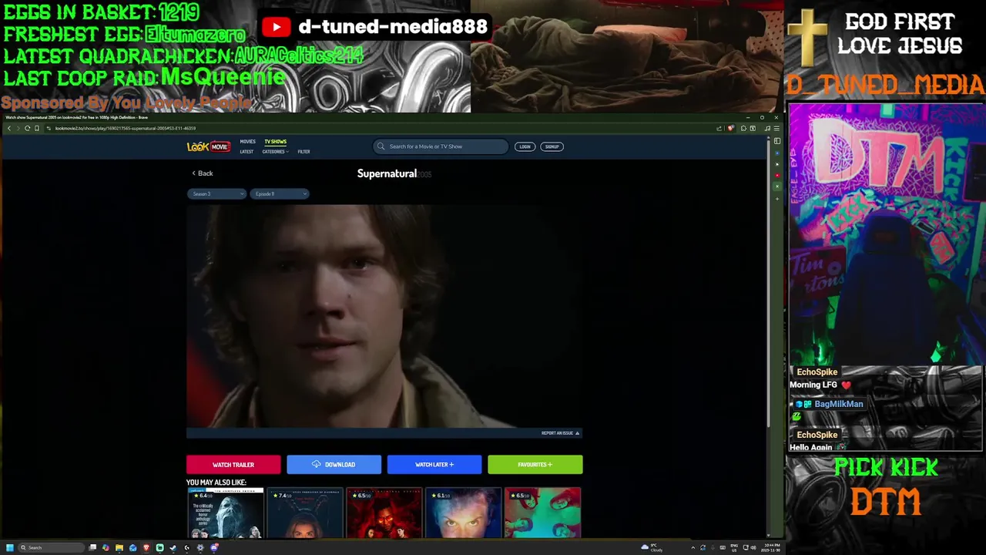Expand the Categories menu
986x555 pixels.
click(x=275, y=152)
